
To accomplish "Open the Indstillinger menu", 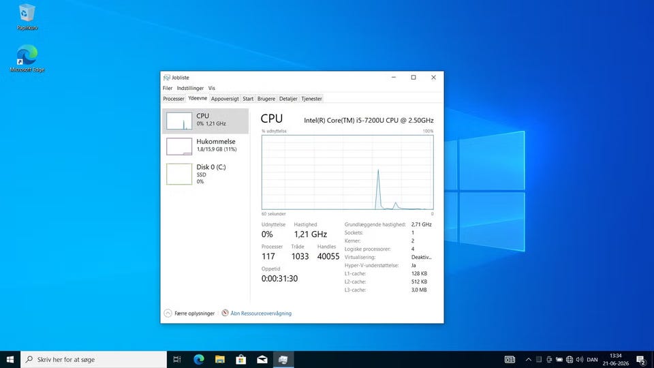I will [190, 88].
